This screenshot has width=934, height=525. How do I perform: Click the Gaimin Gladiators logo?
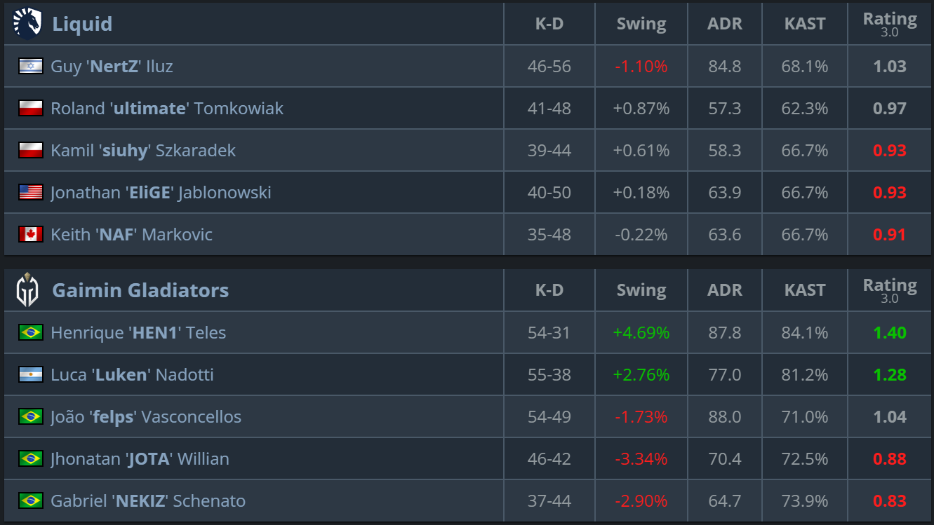pos(27,290)
